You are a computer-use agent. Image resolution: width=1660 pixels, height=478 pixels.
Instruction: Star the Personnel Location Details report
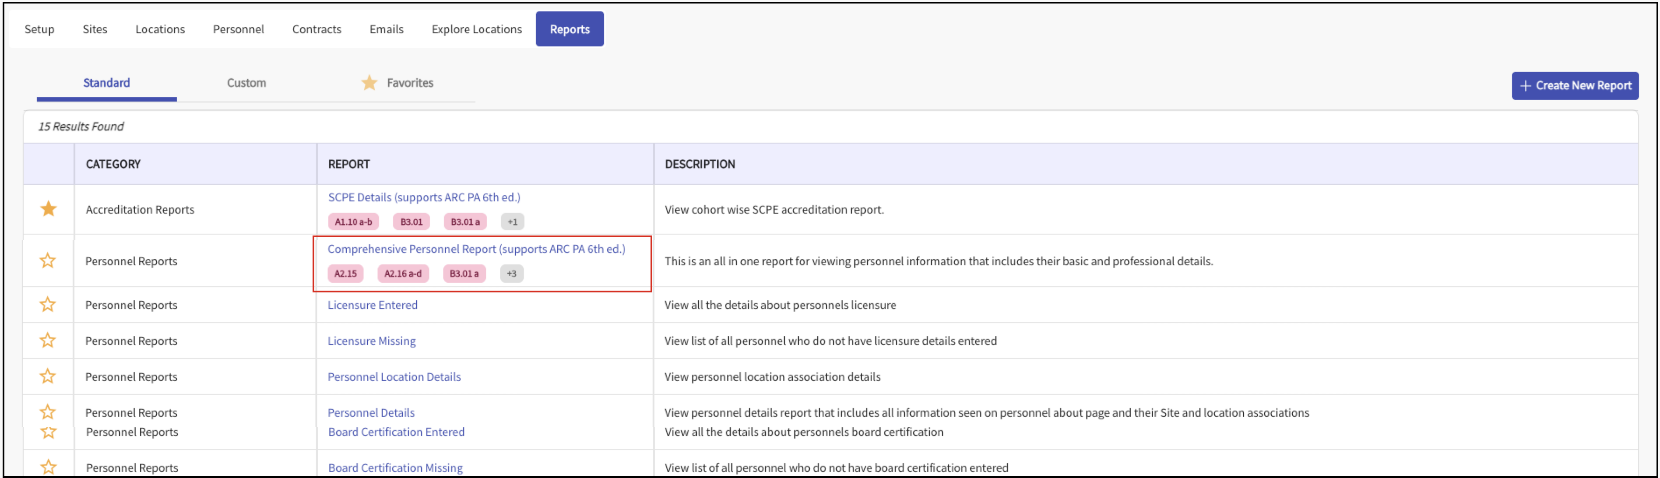(x=48, y=377)
